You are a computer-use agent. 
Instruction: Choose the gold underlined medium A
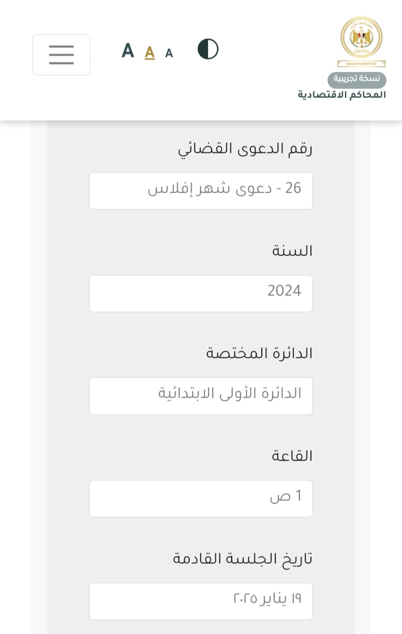point(149,52)
